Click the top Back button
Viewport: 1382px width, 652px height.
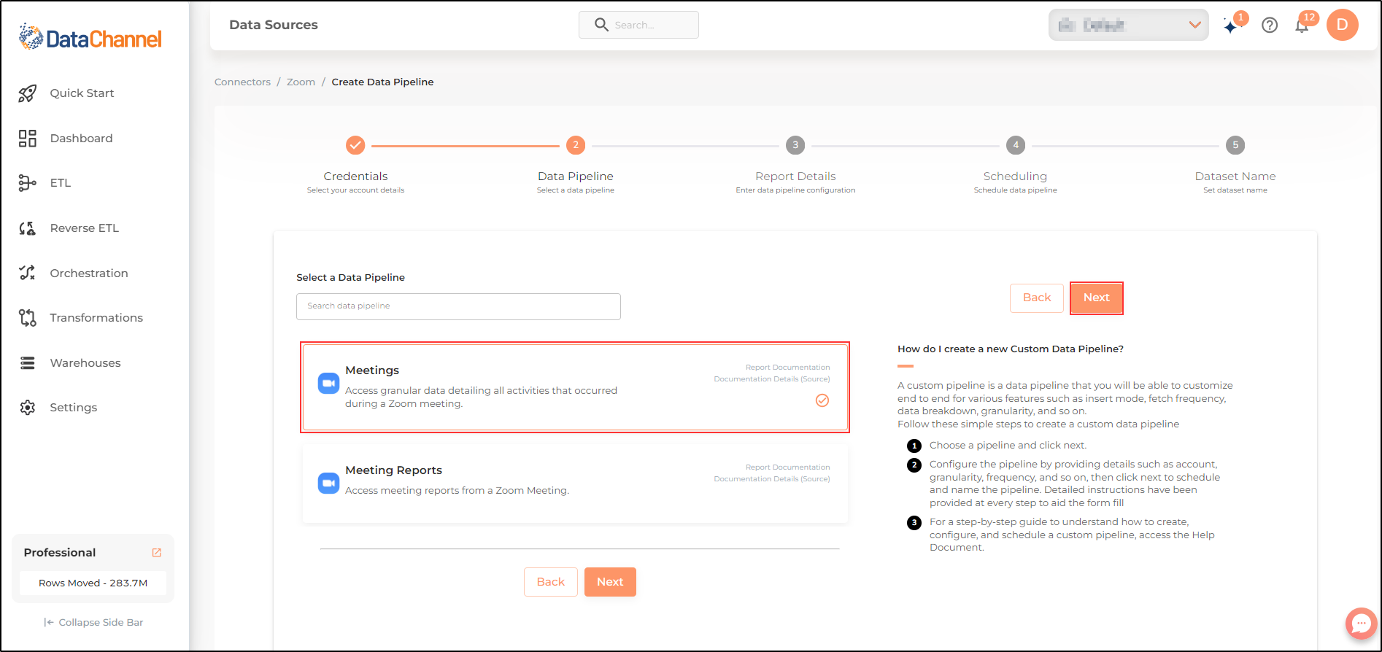(x=1037, y=298)
